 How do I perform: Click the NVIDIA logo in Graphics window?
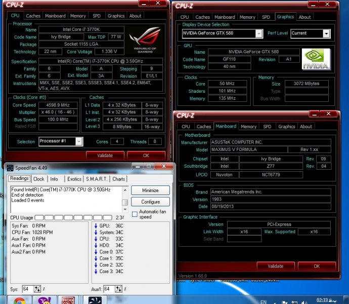[x=316, y=59]
